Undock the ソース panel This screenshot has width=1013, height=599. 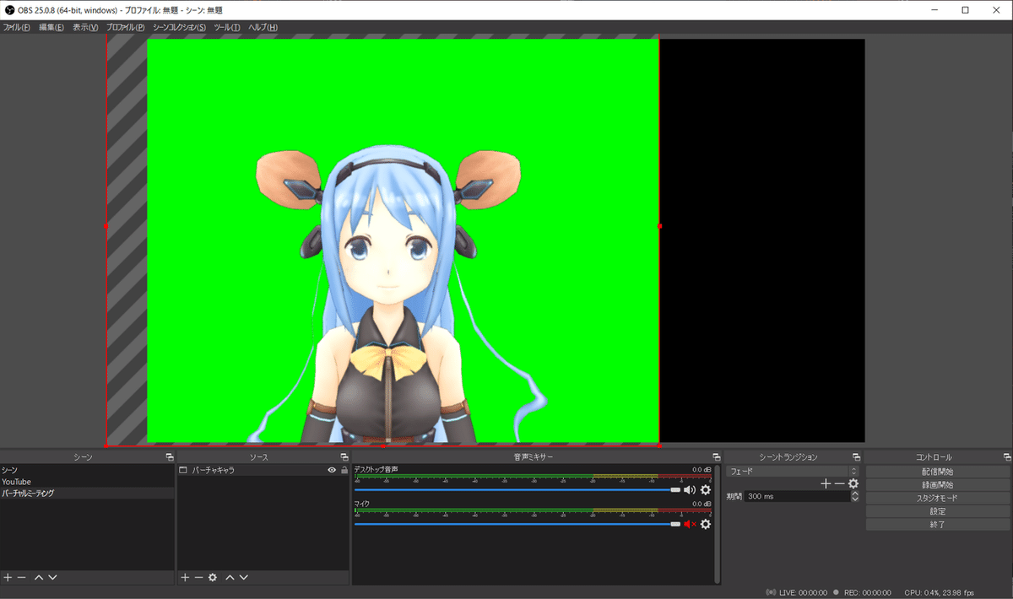coord(344,456)
